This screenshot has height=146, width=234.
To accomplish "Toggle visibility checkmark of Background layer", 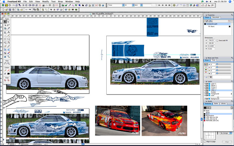I will pyautogui.click(x=205, y=99).
